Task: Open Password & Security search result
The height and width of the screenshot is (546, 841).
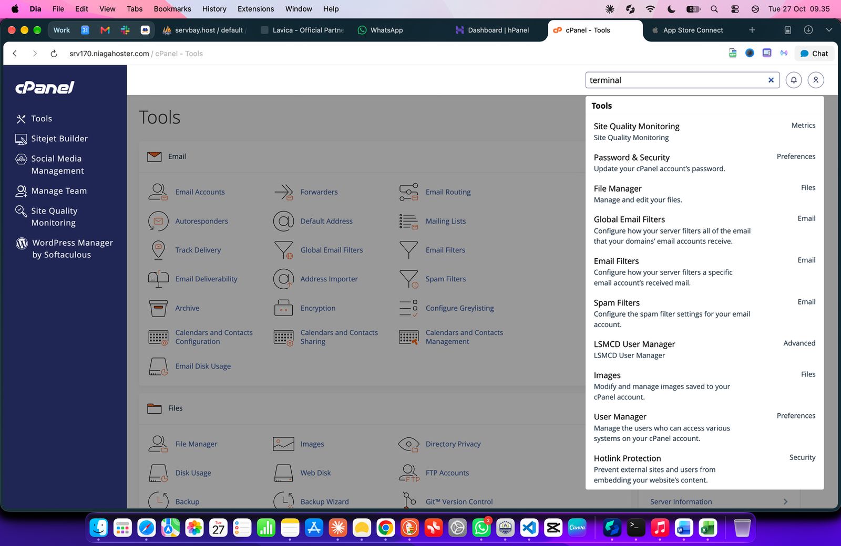Action: (704, 163)
